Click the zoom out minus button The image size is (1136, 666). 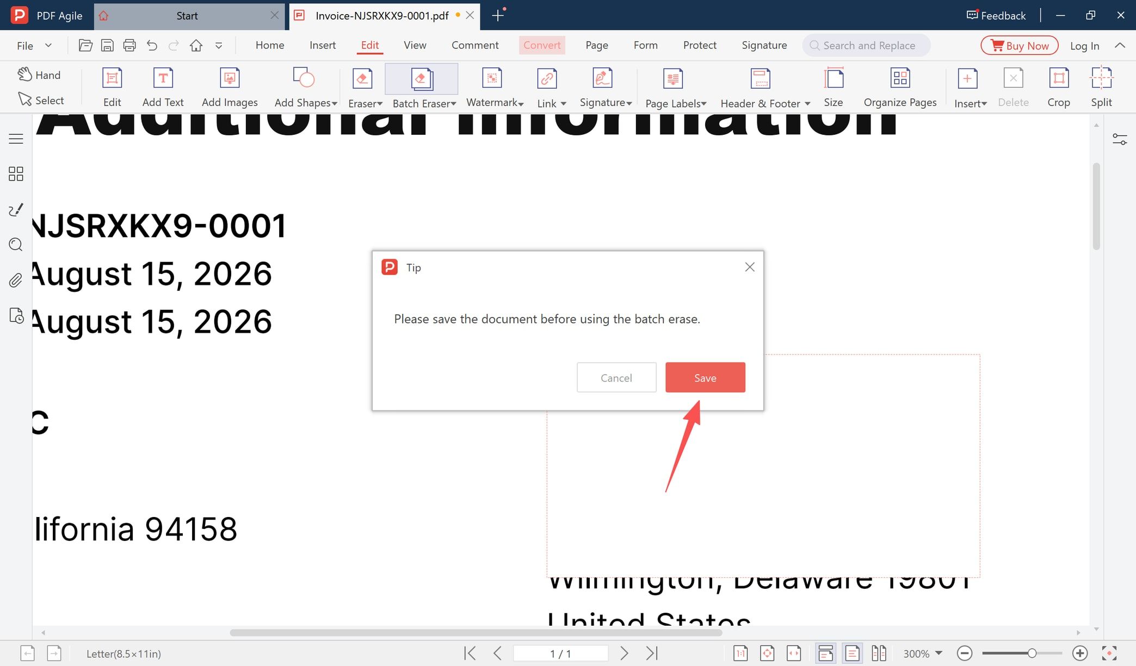pyautogui.click(x=965, y=653)
